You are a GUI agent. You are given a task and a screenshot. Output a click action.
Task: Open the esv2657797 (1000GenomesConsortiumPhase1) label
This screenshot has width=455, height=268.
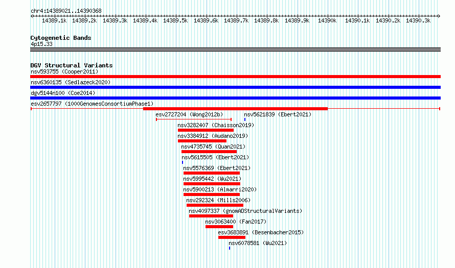pos(92,104)
